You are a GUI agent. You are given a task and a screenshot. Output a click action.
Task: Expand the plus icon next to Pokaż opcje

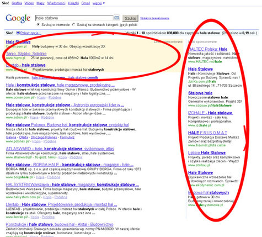[18, 33]
